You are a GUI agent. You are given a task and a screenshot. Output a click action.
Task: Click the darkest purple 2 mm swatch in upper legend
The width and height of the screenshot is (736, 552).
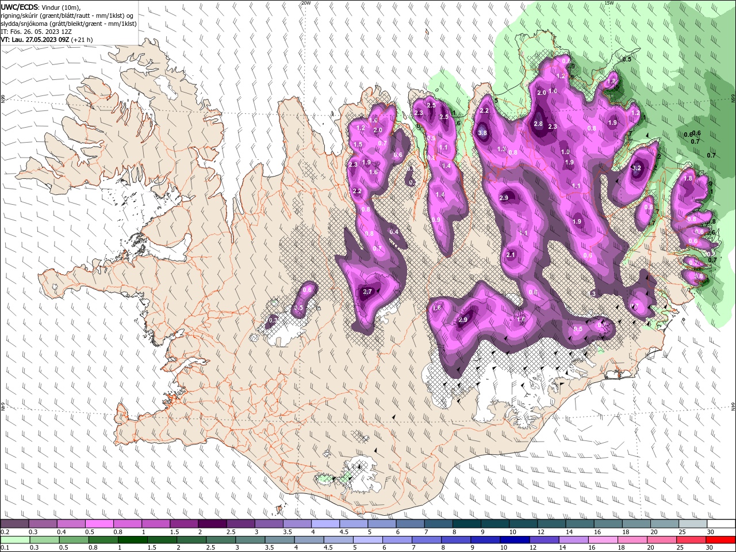[x=212, y=523]
